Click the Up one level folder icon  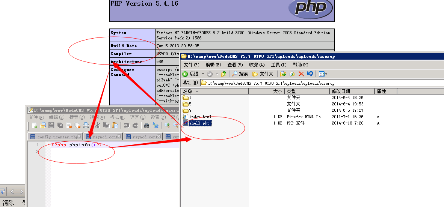pos(224,74)
